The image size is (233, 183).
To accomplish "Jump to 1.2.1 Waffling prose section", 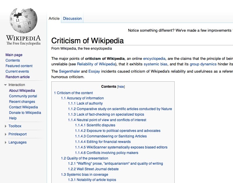I will coord(115,164).
